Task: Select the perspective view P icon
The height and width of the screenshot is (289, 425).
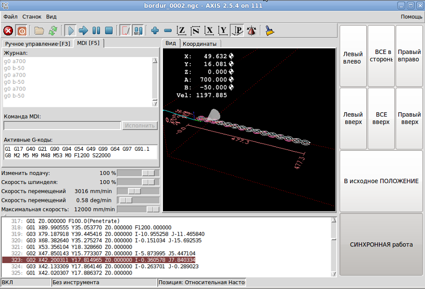Action: pos(237,30)
